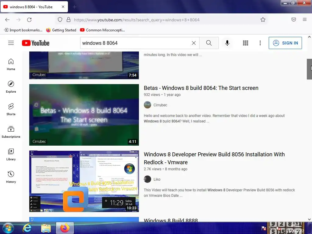The image size is (312, 234).
Task: Open Subscriptions in the sidebar
Action: point(11,132)
